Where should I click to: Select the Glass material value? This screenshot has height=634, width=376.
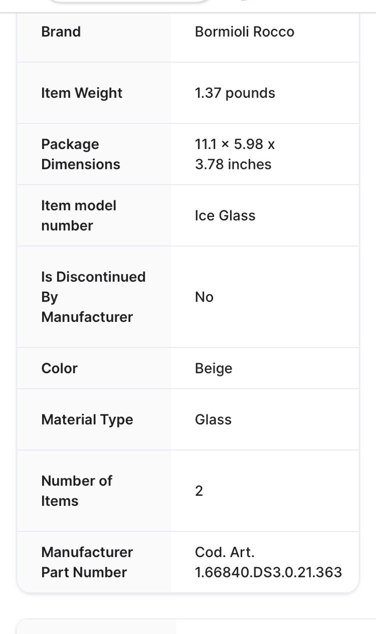click(213, 419)
